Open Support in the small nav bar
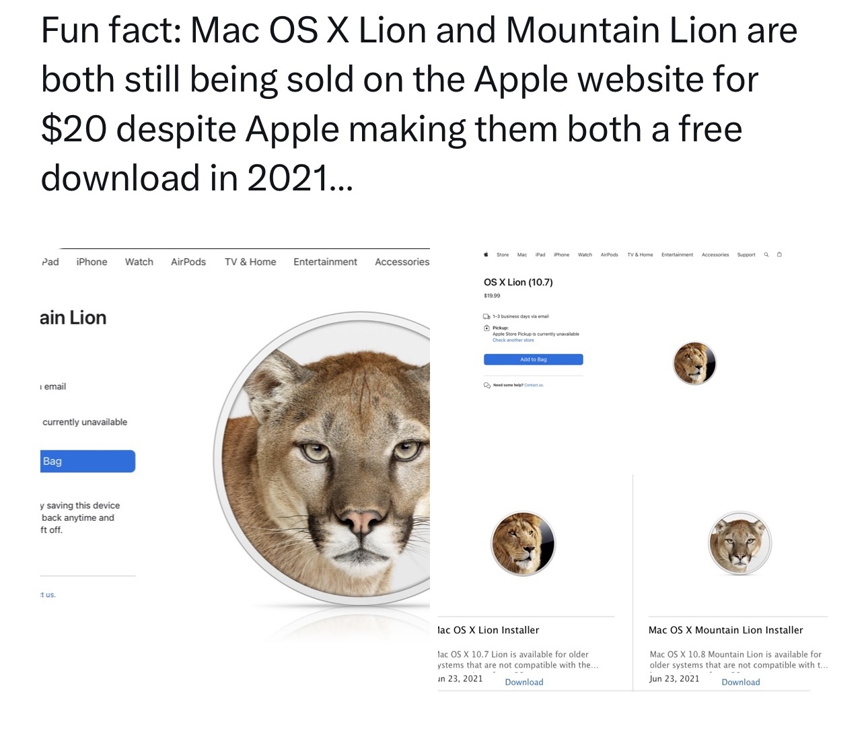 coord(746,254)
